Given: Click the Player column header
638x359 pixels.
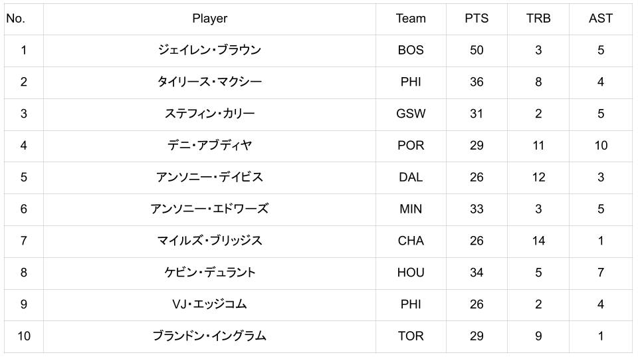Looking at the screenshot, I should click(209, 19).
